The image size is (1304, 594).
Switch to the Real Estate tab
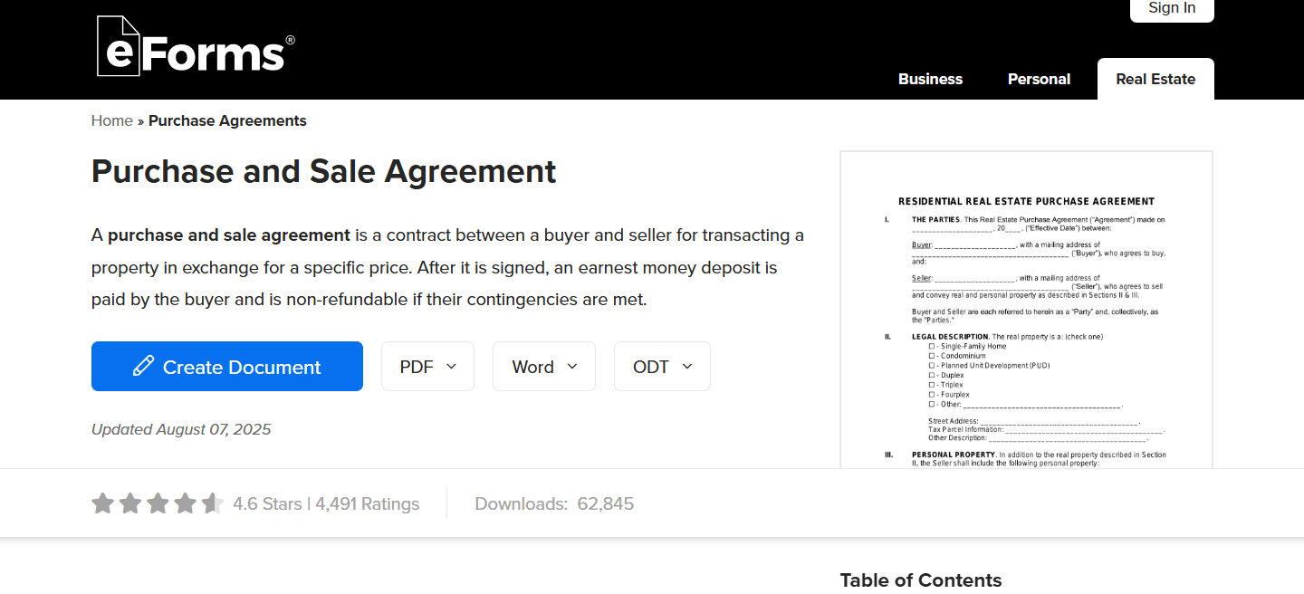1155,79
